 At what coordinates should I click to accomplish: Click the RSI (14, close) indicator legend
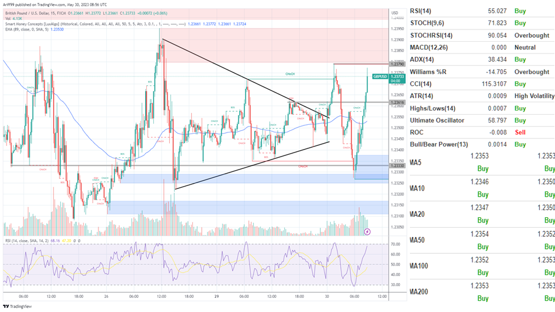pos(35,240)
